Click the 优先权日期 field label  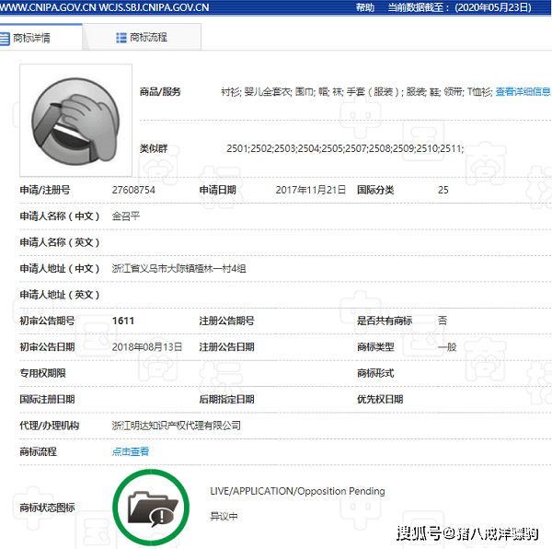(380, 399)
